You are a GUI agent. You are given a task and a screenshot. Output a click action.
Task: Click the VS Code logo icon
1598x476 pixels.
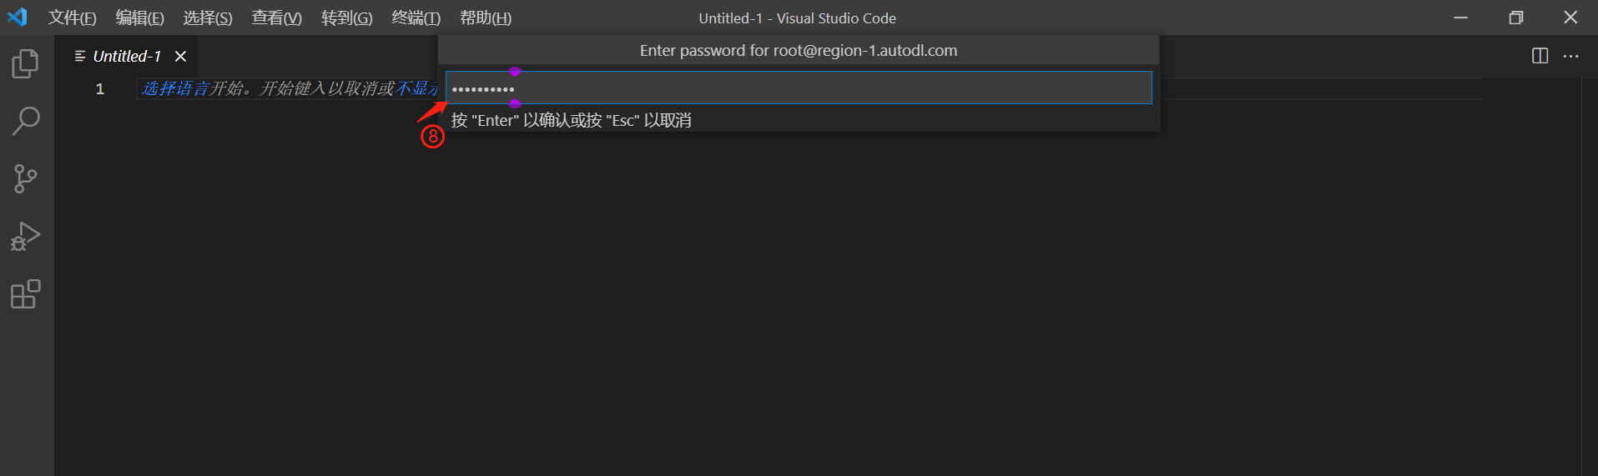(18, 18)
